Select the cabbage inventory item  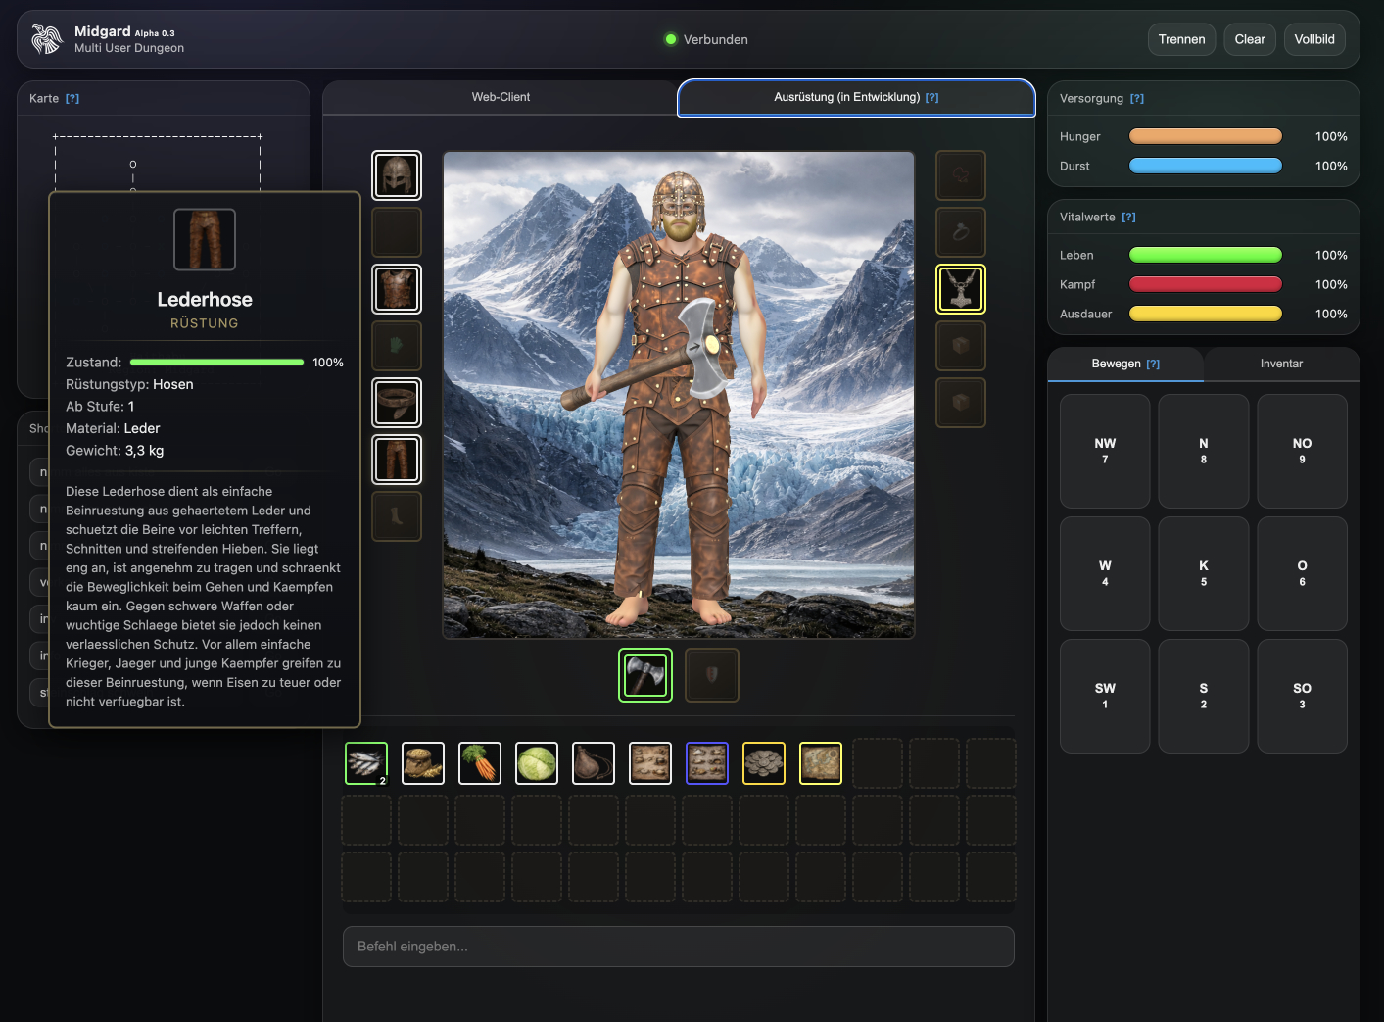click(x=537, y=763)
